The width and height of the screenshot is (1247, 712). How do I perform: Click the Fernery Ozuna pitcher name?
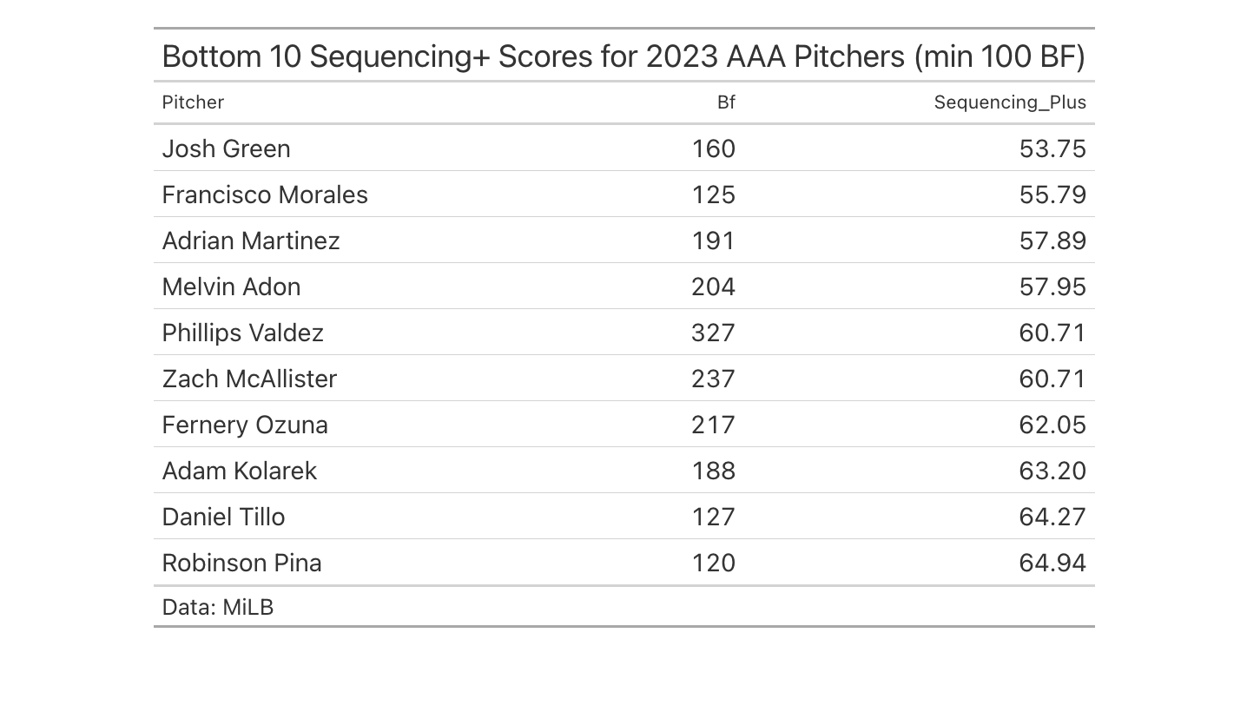[x=245, y=425]
